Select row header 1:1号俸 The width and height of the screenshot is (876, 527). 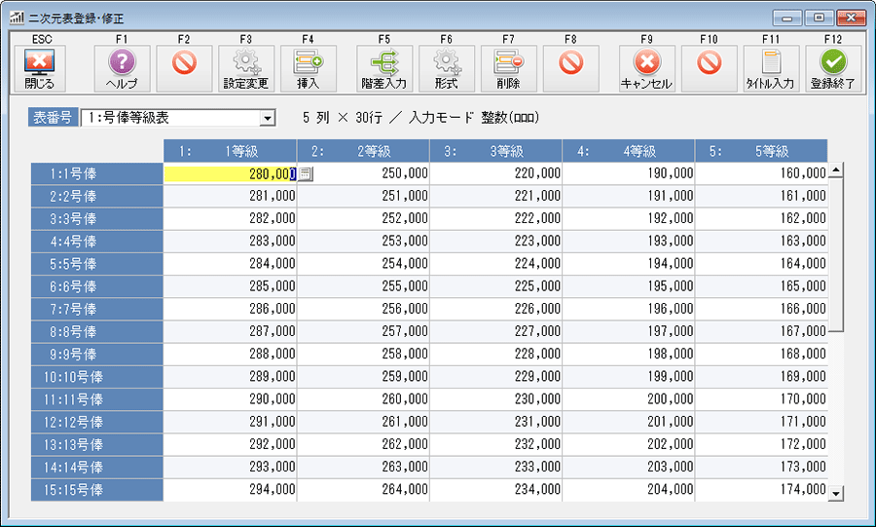point(96,173)
